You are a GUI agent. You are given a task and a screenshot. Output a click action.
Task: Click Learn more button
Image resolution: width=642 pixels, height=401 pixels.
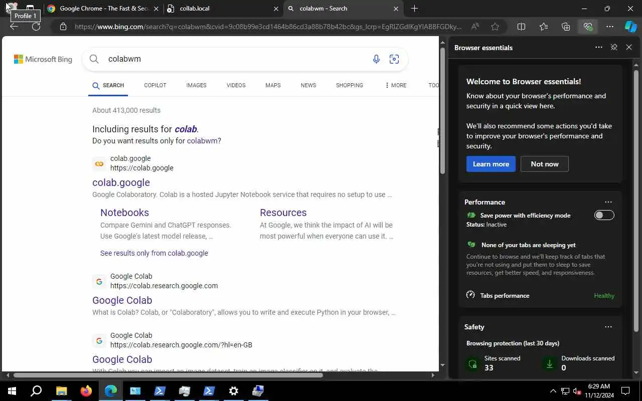click(x=491, y=164)
